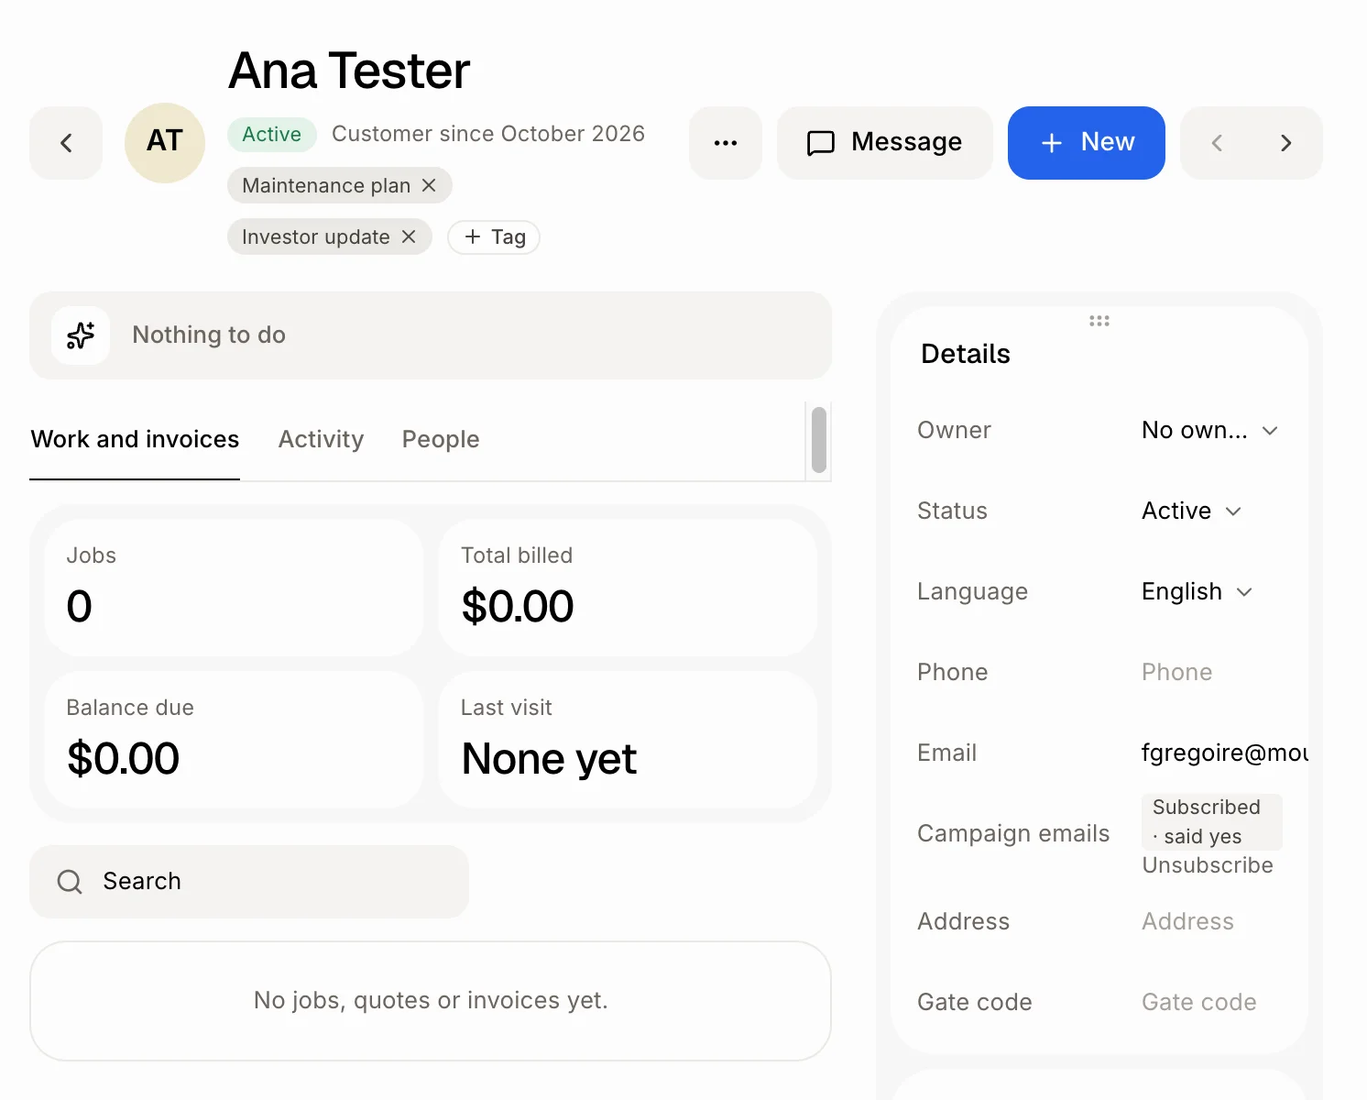Click the blue New button
This screenshot has height=1100, width=1367.
[x=1087, y=143]
